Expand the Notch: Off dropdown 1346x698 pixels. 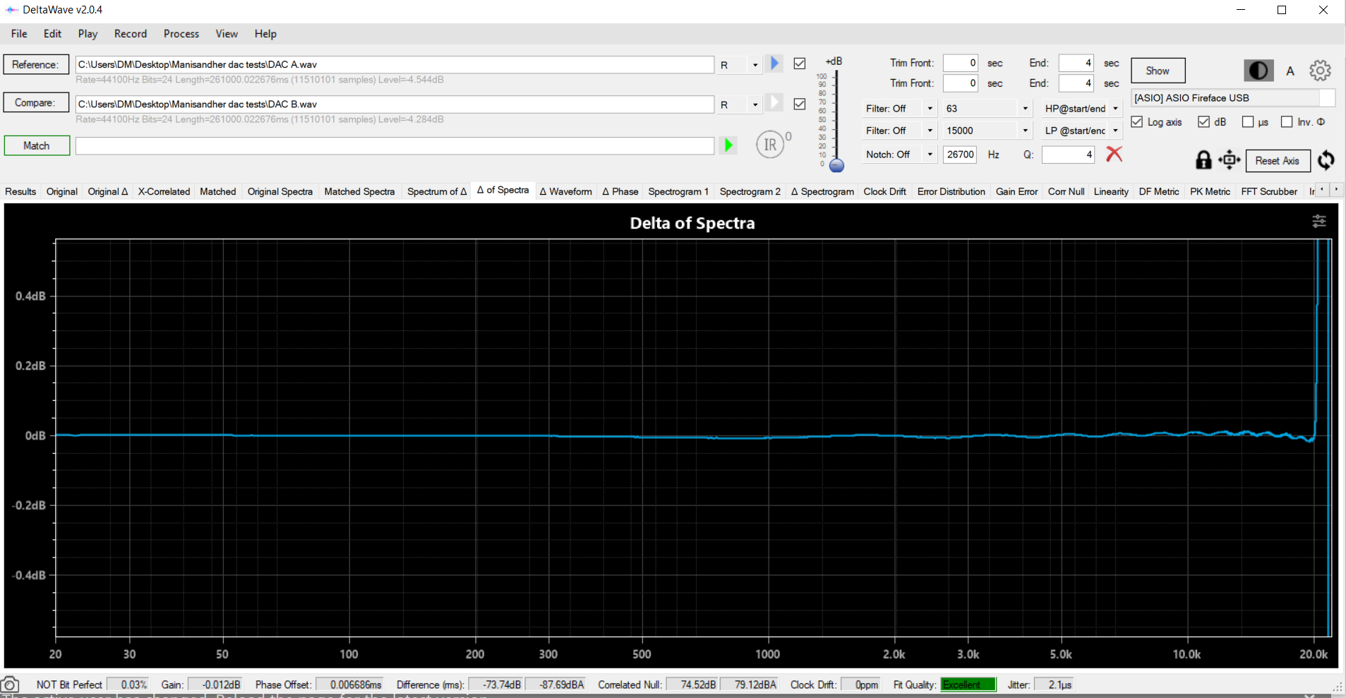pos(930,155)
